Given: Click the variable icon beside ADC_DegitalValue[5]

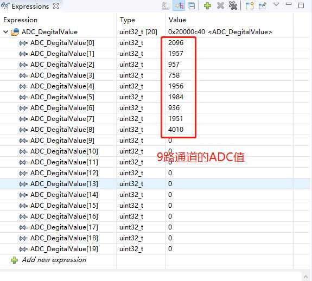Looking at the screenshot, I should tap(23, 97).
